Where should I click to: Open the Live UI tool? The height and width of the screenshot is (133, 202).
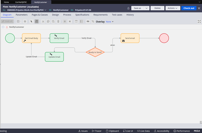pos(128,131)
